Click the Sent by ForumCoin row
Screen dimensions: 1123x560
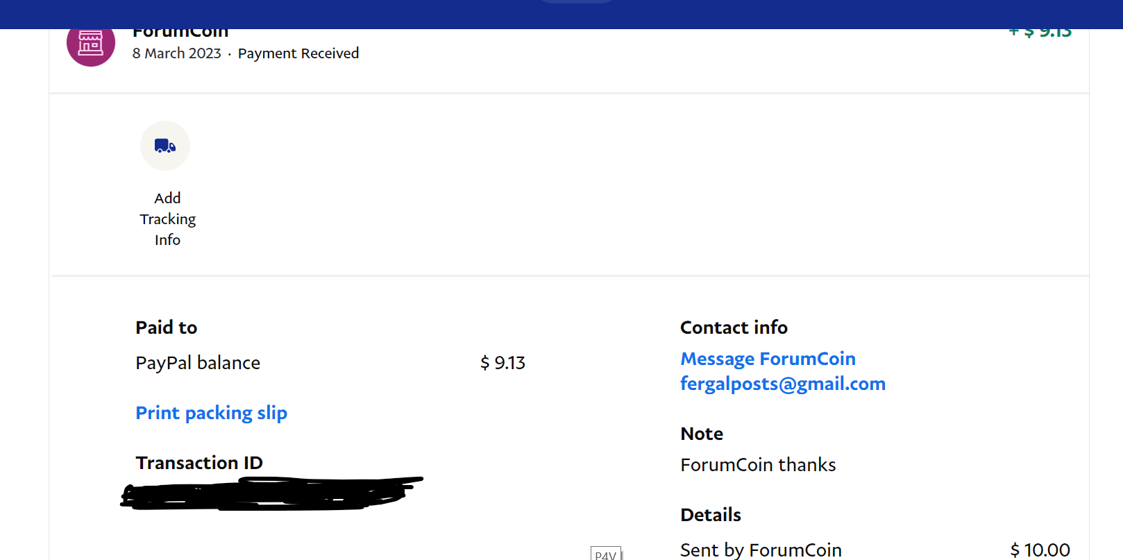(x=875, y=550)
